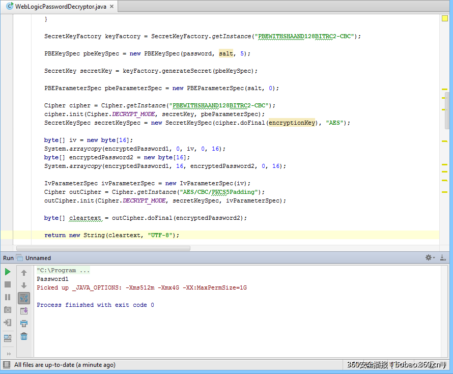The height and width of the screenshot is (374, 453).
Task: Go down the stack trace arrow
Action: tap(24, 285)
